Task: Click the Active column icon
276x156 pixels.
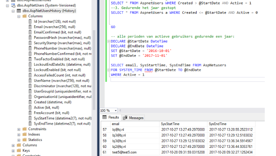Action: (x=30, y=107)
